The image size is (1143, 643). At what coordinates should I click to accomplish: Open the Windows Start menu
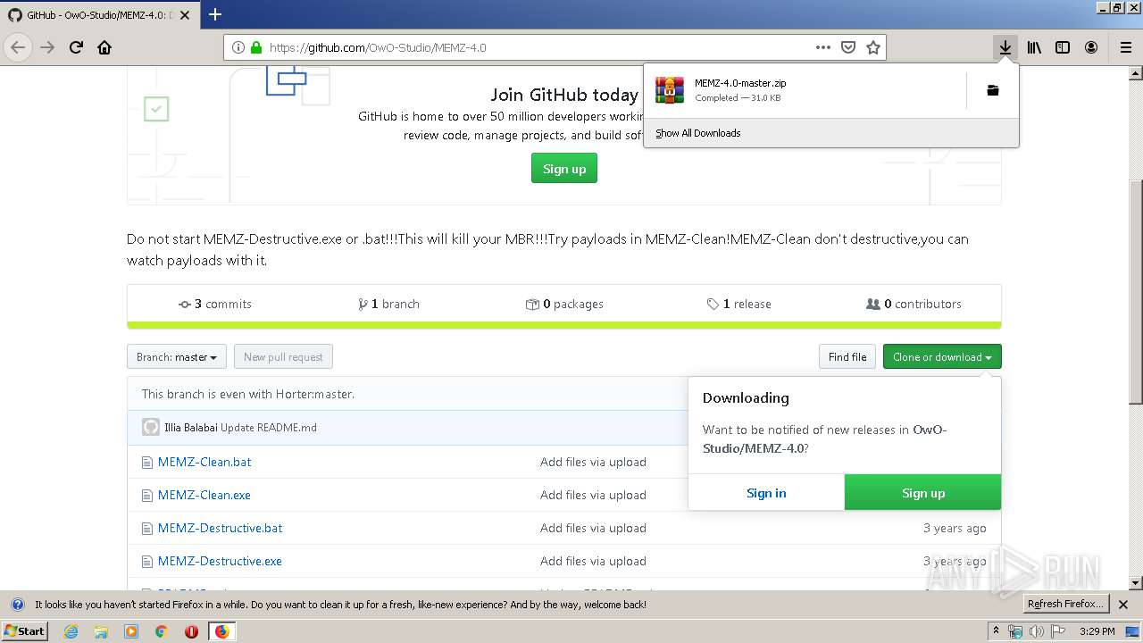click(25, 630)
